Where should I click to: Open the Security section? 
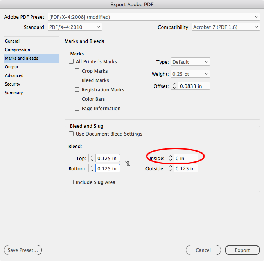pos(31,84)
